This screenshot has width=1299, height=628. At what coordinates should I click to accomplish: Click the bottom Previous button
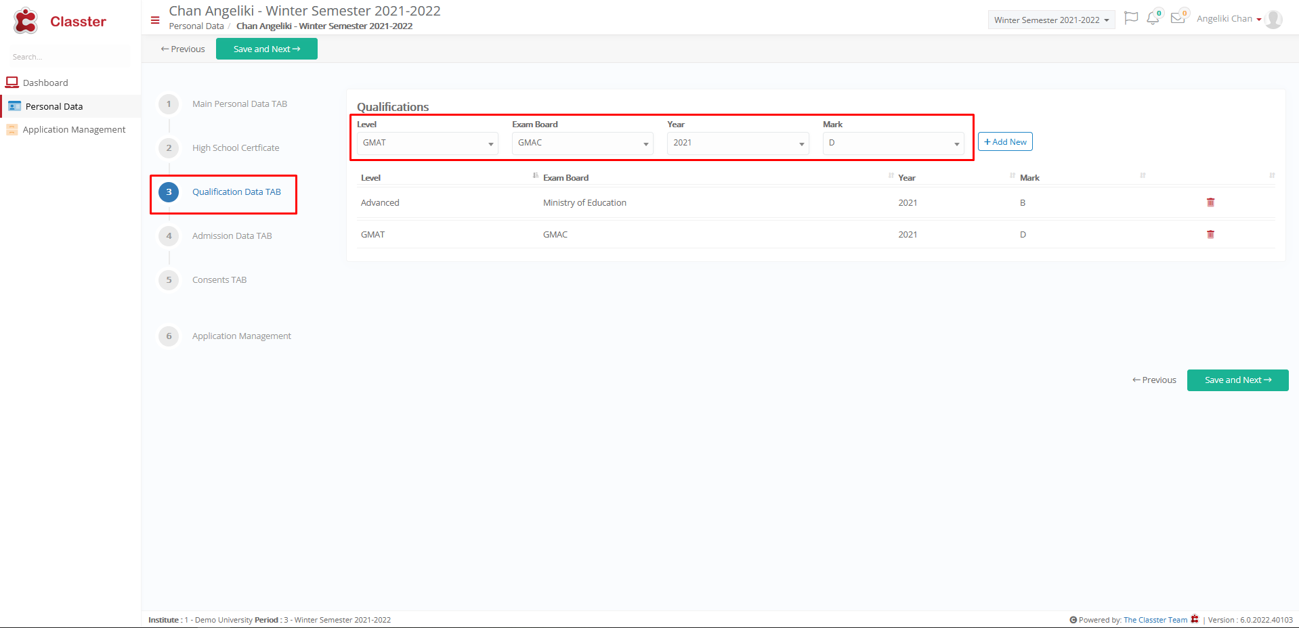(1154, 380)
